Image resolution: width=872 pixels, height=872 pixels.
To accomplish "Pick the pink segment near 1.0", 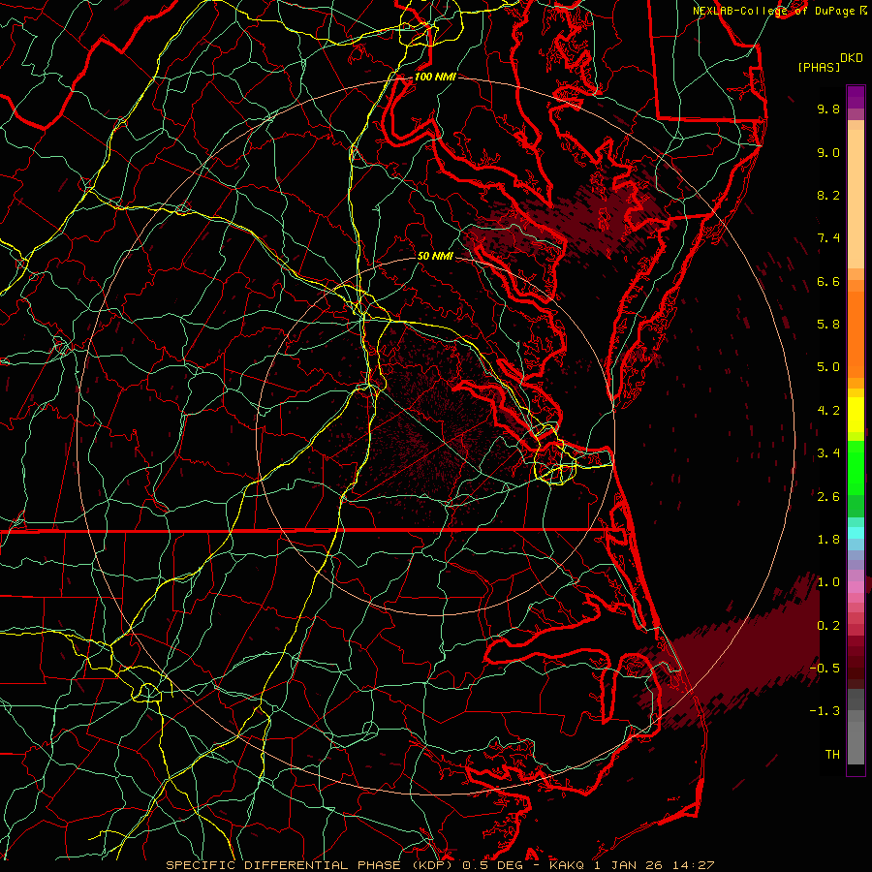I will [856, 587].
